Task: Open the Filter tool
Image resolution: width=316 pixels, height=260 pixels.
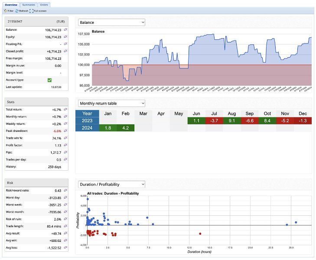Action: 9,11
